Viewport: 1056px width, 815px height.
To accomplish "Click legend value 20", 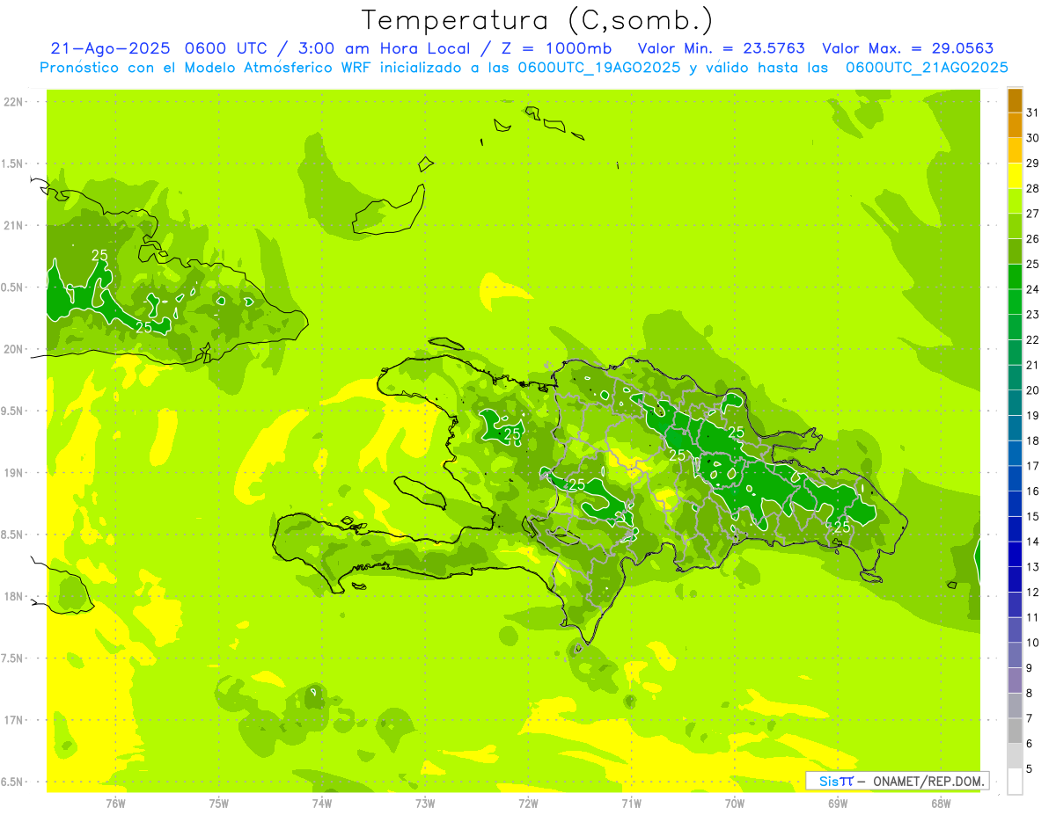I will coord(1032,390).
